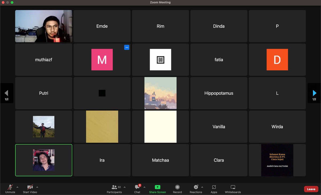Click the pale cream avatar tile
The image size is (321, 195).
tap(160, 127)
